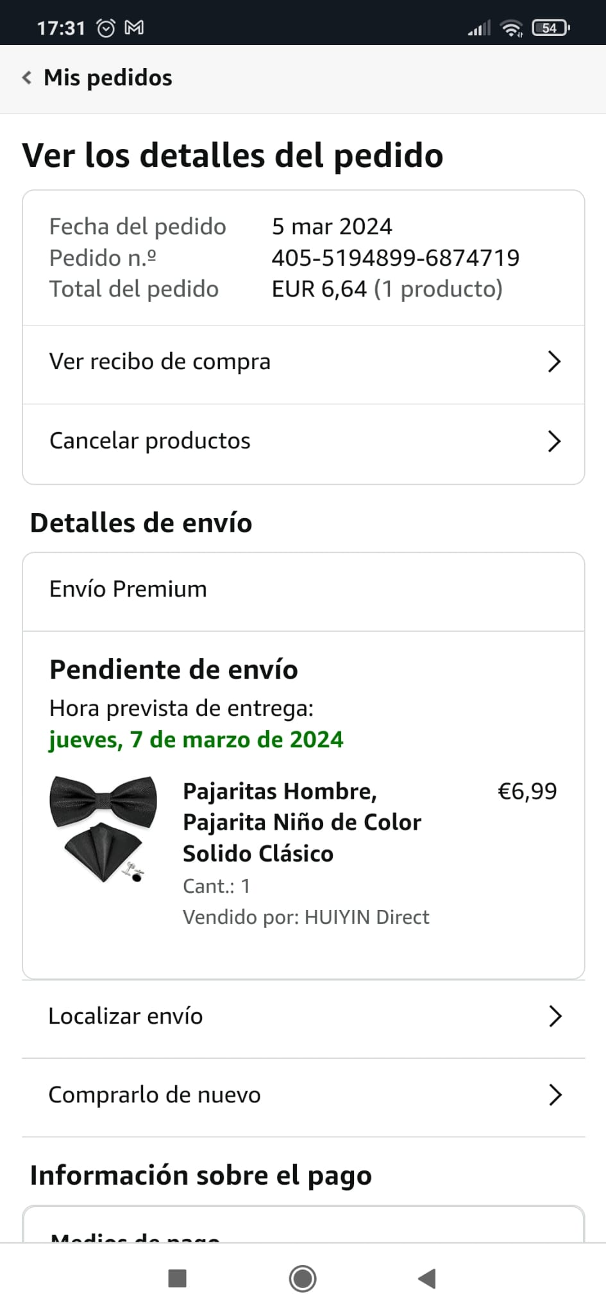Screen dimensions: 606x1315
Task: Tap the Mis pedidos header label
Action: tap(108, 78)
